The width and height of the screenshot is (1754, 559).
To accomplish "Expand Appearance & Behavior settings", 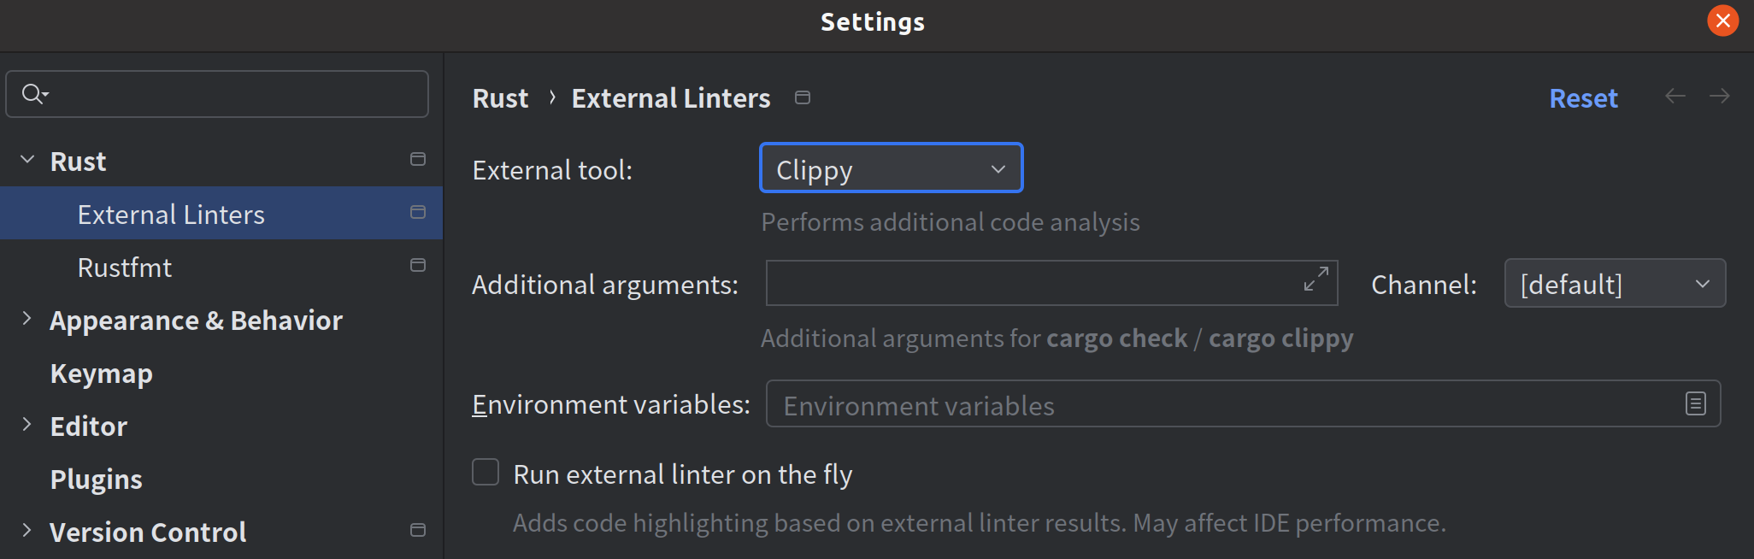I will [27, 319].
